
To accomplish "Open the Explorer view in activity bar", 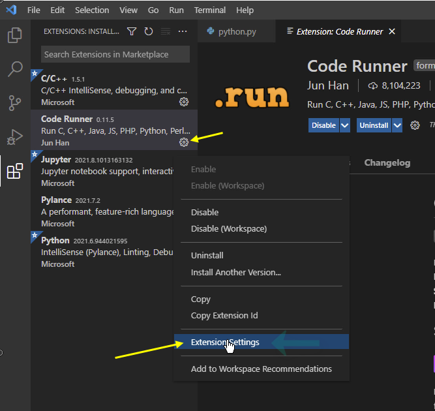I will click(x=15, y=35).
